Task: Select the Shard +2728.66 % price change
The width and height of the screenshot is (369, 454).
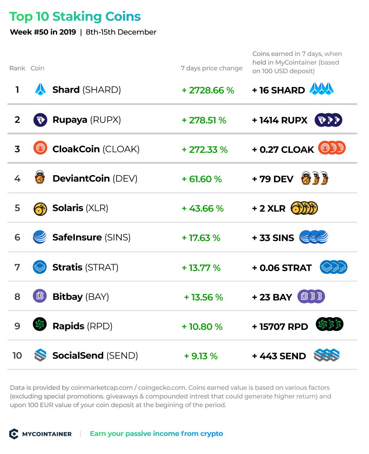Action: tap(208, 90)
